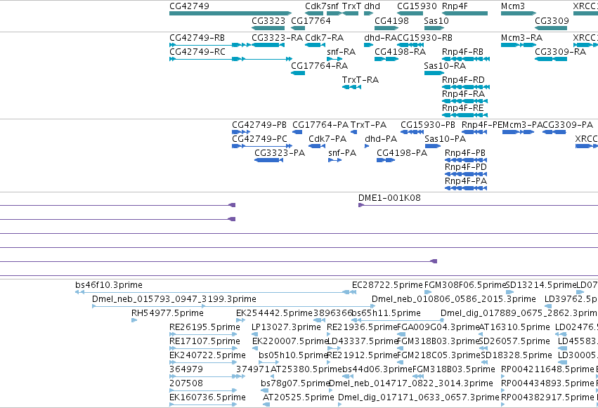Screen dimensions: 598x408
Task: Select the Rnp4F-PD protein label
Action: click(466, 167)
